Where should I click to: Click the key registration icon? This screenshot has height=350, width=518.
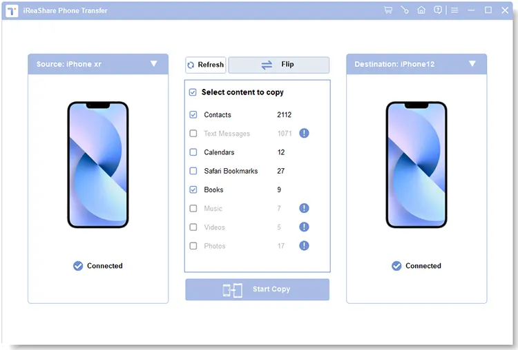pyautogui.click(x=405, y=10)
